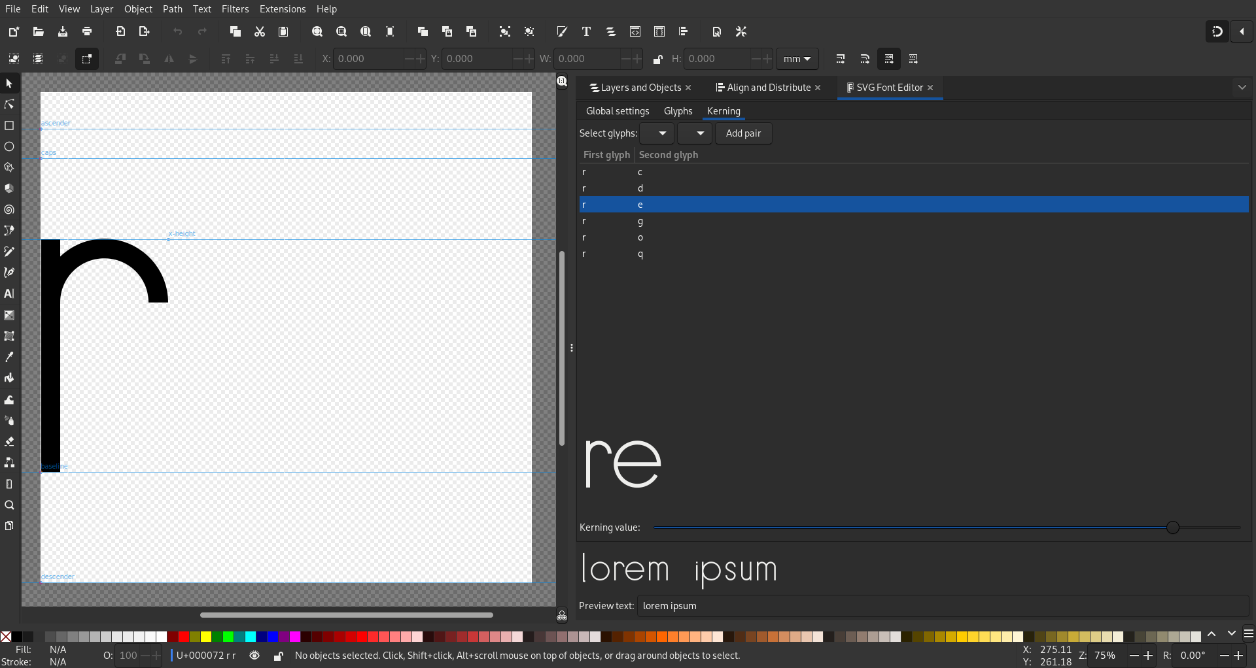Select the Rectangle tool
The height and width of the screenshot is (668, 1256).
[9, 125]
